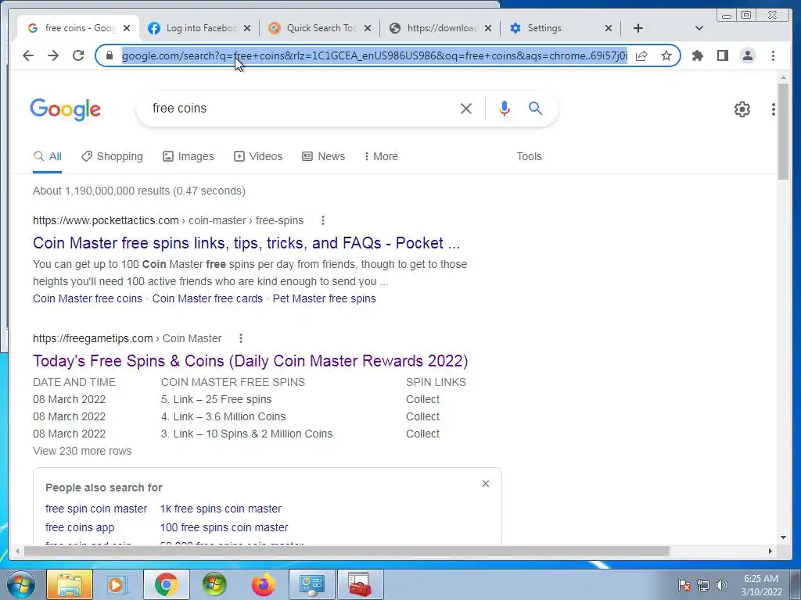Image resolution: width=801 pixels, height=600 pixels.
Task: Submit search with magnifier icon
Action: click(535, 108)
